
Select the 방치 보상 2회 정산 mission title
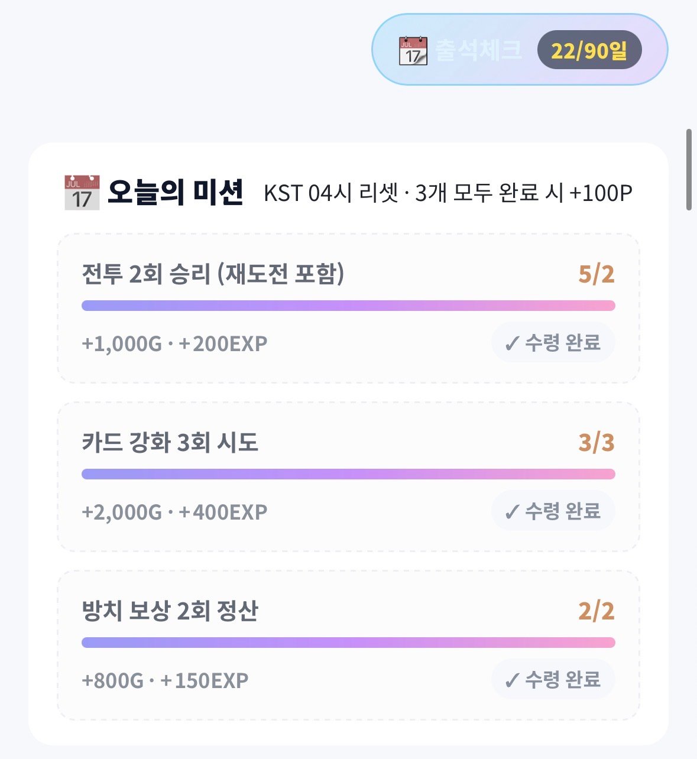[170, 611]
